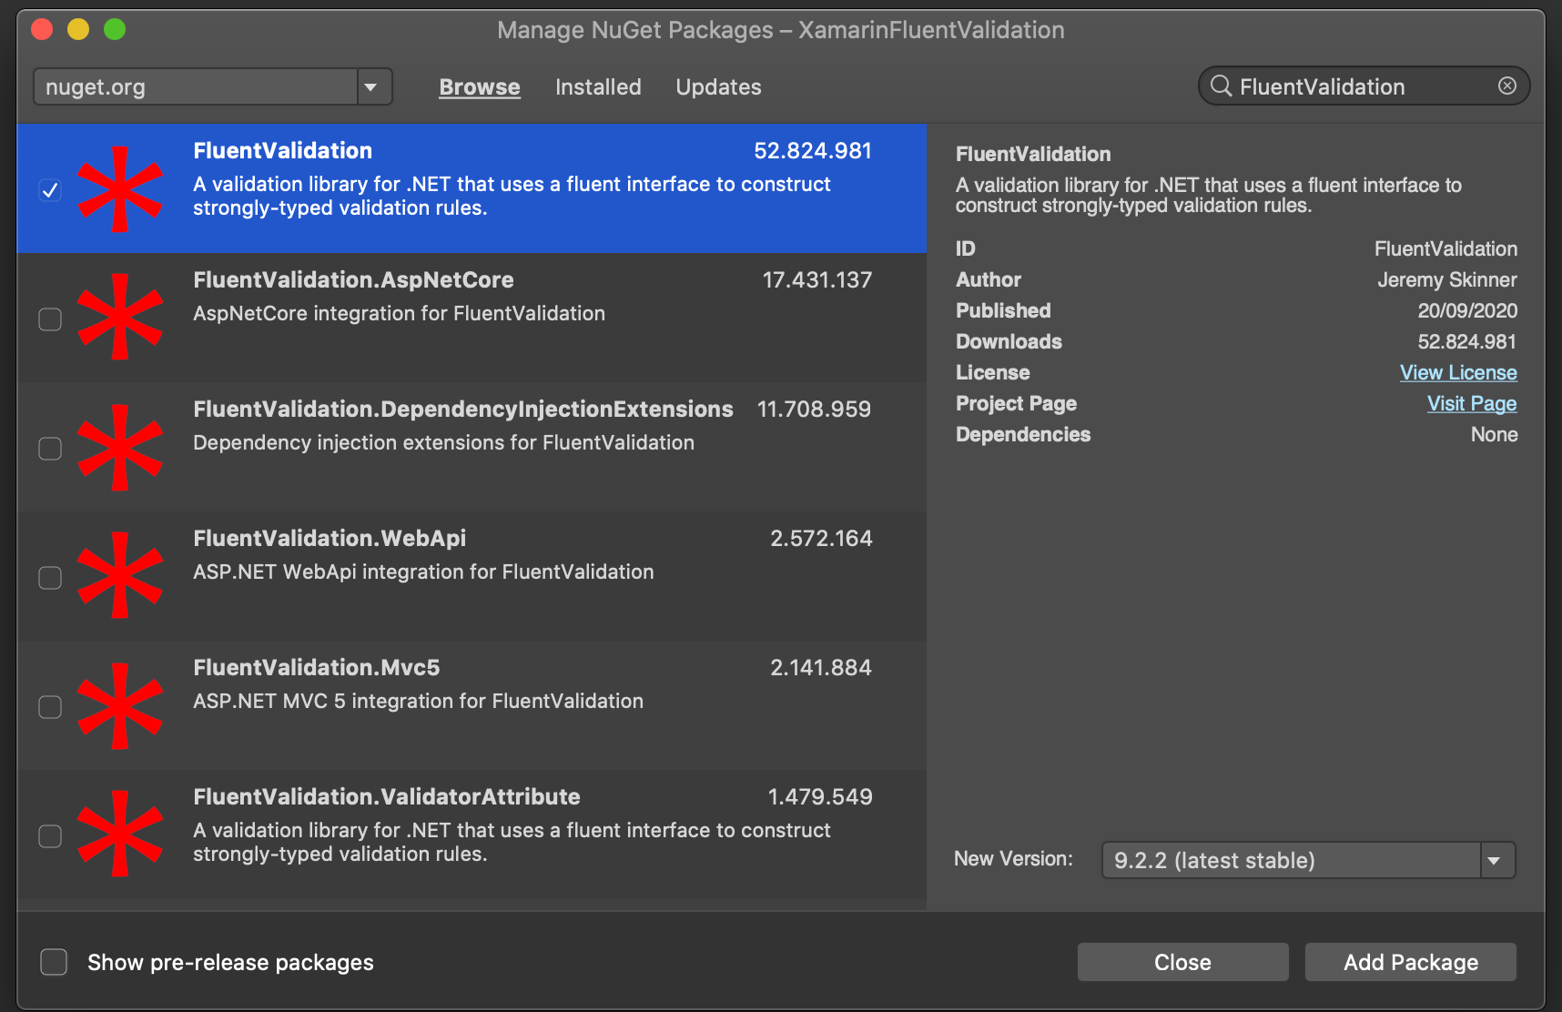Click the FluentValidation.DependencyInjectionExtensions package icon

click(120, 448)
